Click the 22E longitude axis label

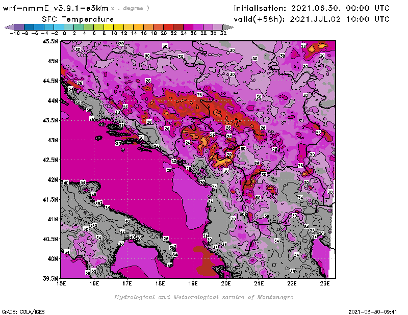click(292, 283)
